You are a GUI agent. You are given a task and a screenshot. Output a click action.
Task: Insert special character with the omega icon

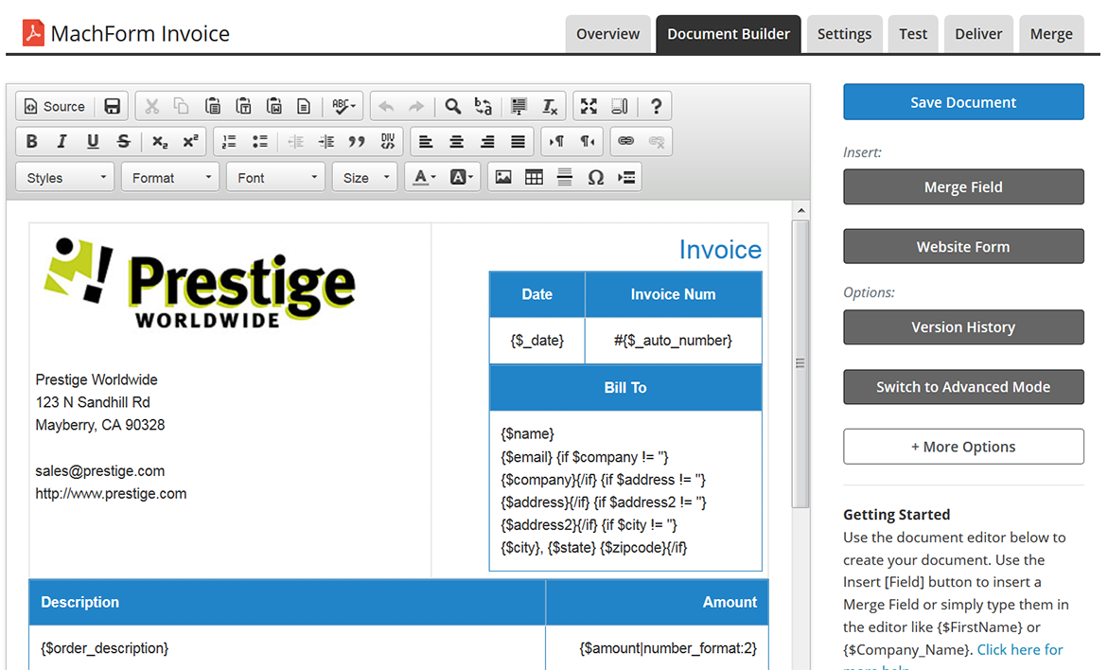click(x=595, y=177)
